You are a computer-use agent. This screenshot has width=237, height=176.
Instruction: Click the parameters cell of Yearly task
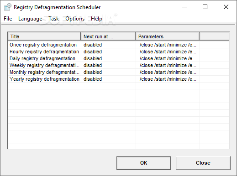point(168,79)
